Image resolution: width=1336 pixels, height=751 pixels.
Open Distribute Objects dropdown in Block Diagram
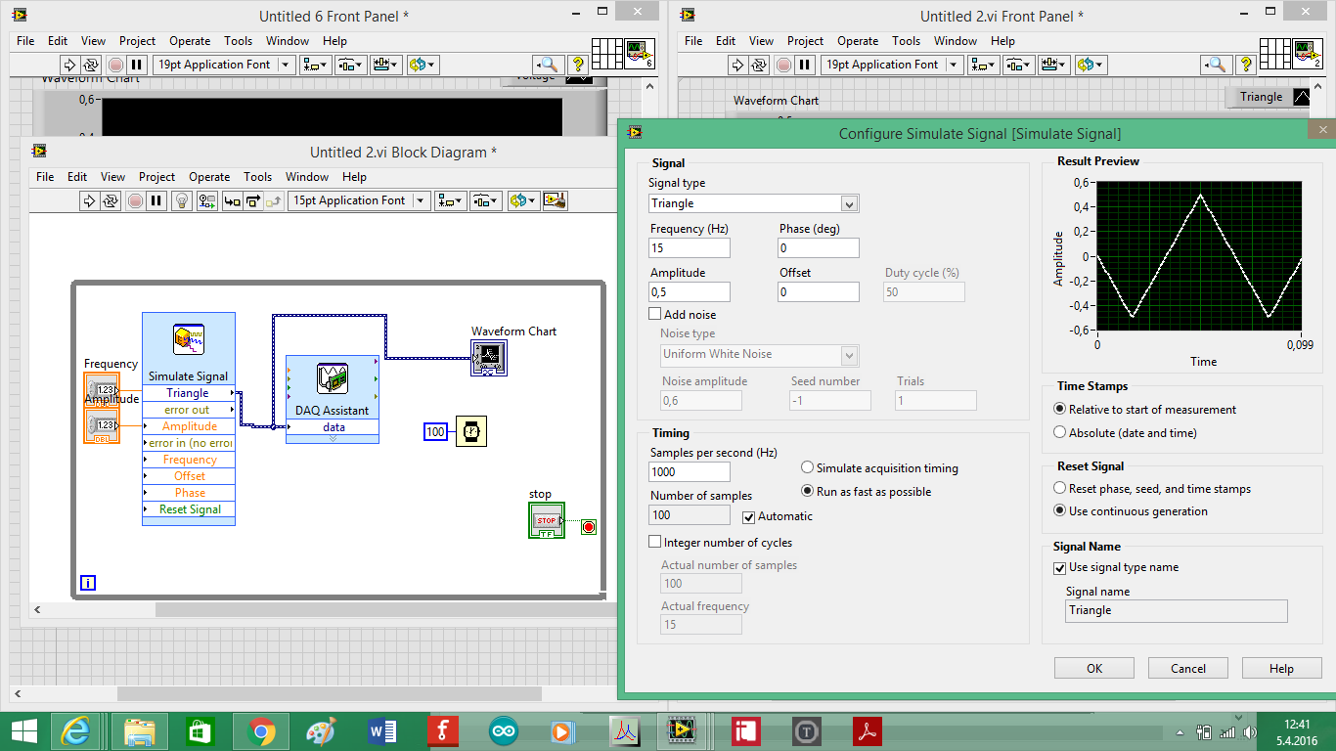[x=486, y=200]
